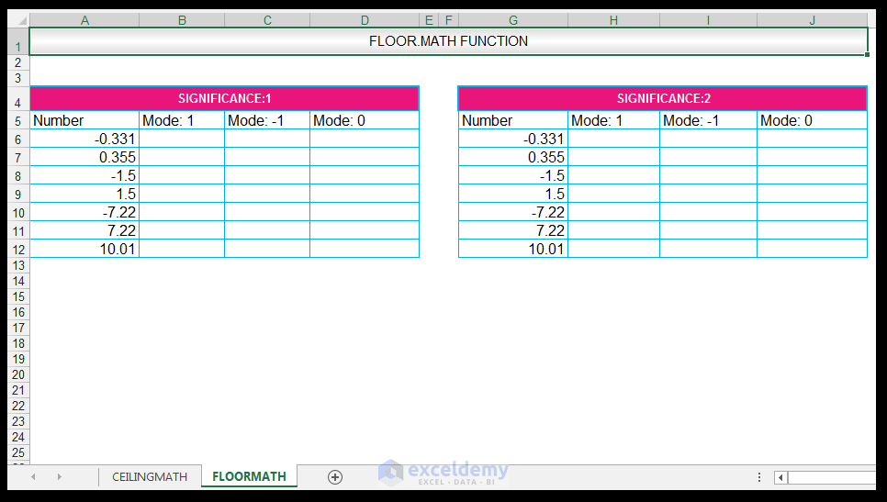This screenshot has width=887, height=502.
Task: Select the Mode: -1 header in column I
Action: coord(708,120)
